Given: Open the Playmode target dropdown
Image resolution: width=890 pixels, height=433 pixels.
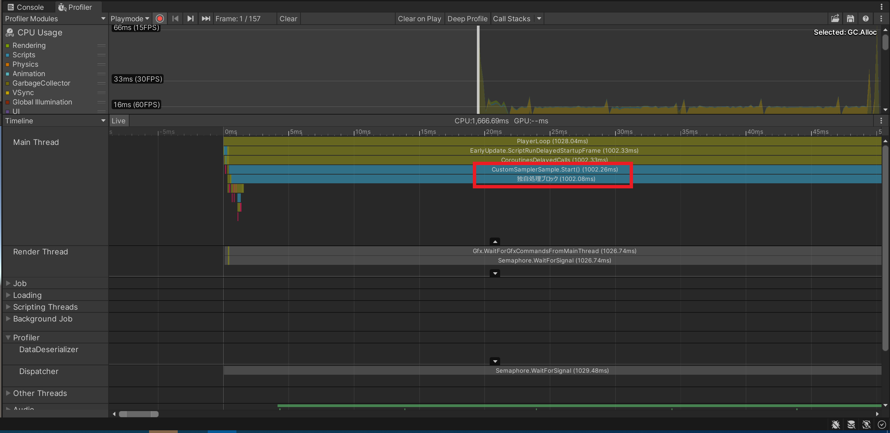Looking at the screenshot, I should tap(130, 18).
